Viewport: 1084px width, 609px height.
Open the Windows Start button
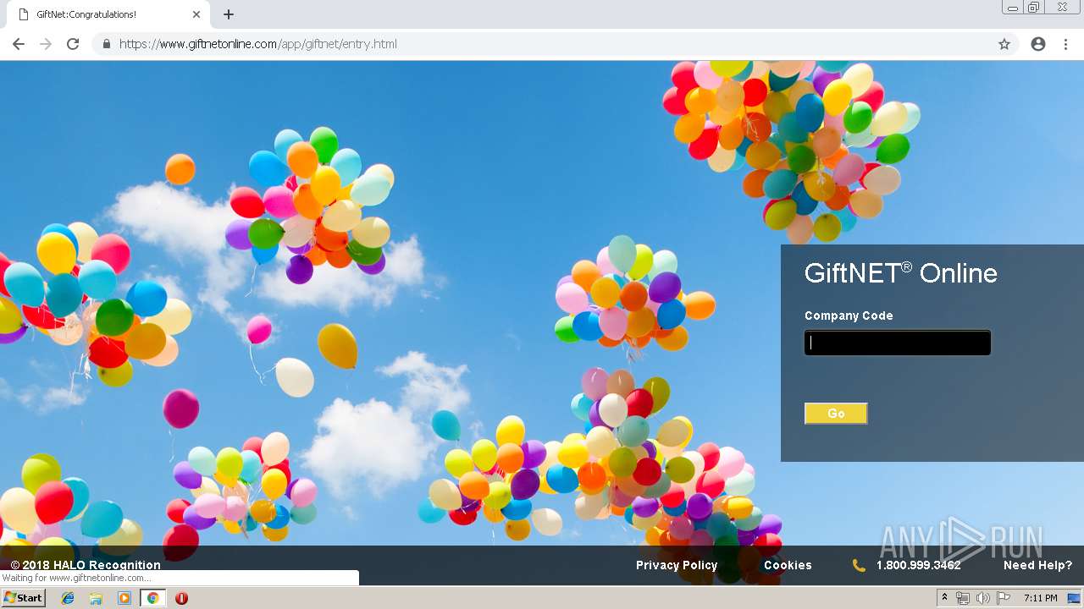point(24,598)
